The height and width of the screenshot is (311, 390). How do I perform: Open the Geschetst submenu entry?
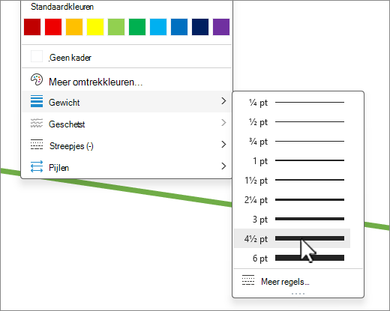click(127, 124)
